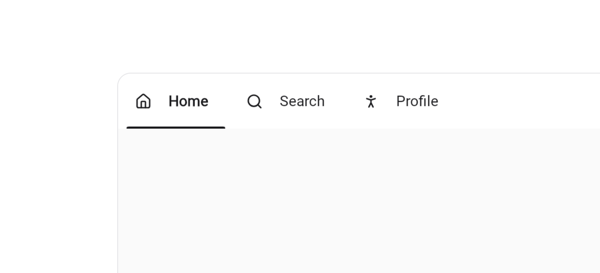Return to Home using the first tab
This screenshot has width=600, height=273.
[176, 101]
